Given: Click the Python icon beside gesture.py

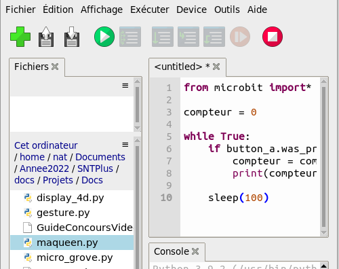Looking at the screenshot, I should point(28,213).
